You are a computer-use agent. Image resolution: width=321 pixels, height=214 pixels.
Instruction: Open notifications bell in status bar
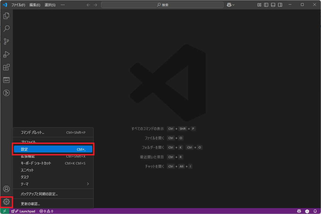click(x=315, y=211)
